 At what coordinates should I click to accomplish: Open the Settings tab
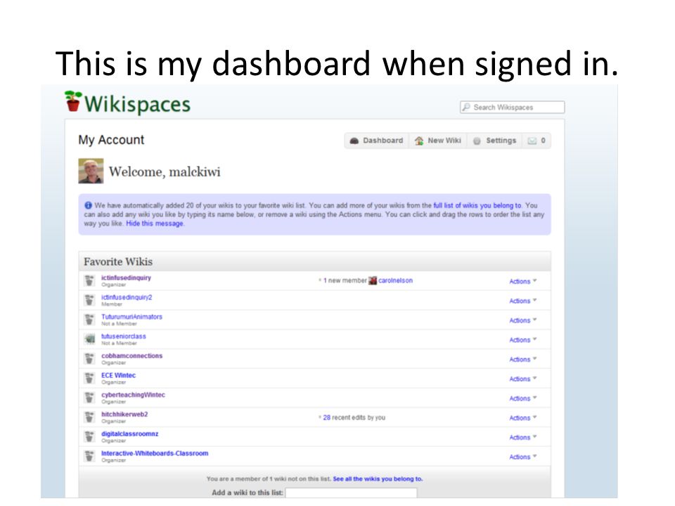coord(494,141)
